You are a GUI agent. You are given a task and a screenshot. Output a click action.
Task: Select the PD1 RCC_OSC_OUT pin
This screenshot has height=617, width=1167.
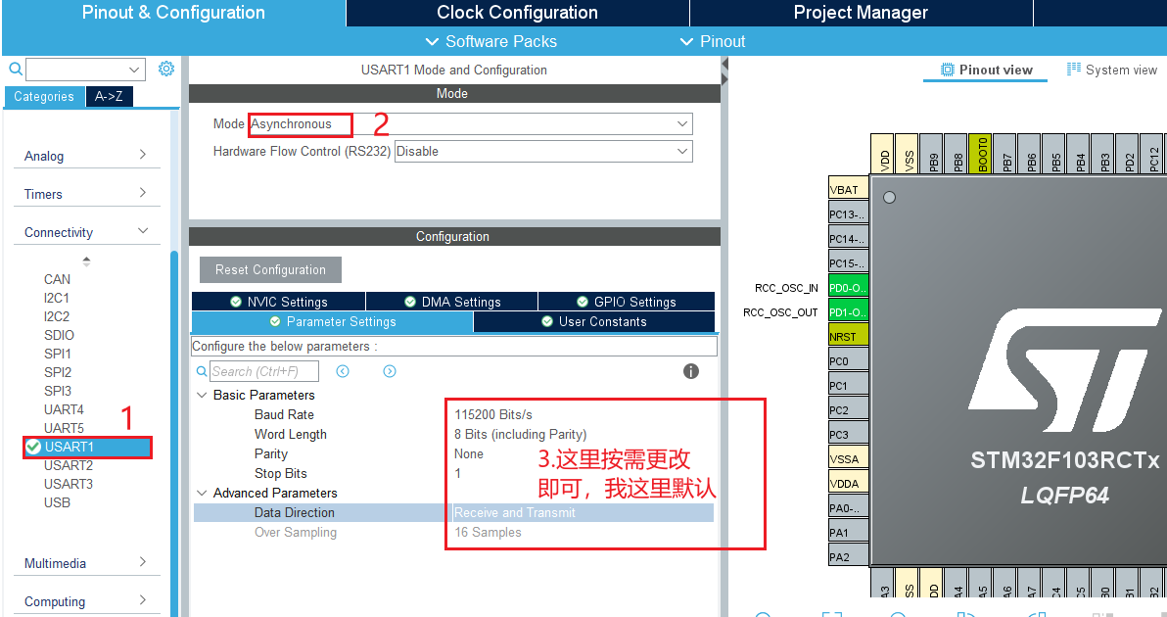pos(849,311)
